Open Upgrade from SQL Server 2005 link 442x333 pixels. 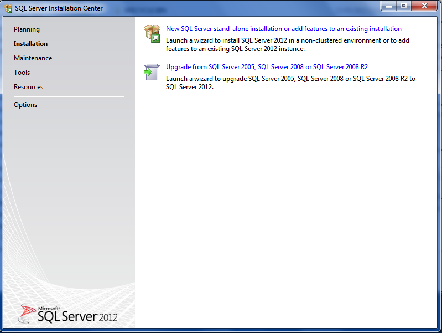click(267, 67)
